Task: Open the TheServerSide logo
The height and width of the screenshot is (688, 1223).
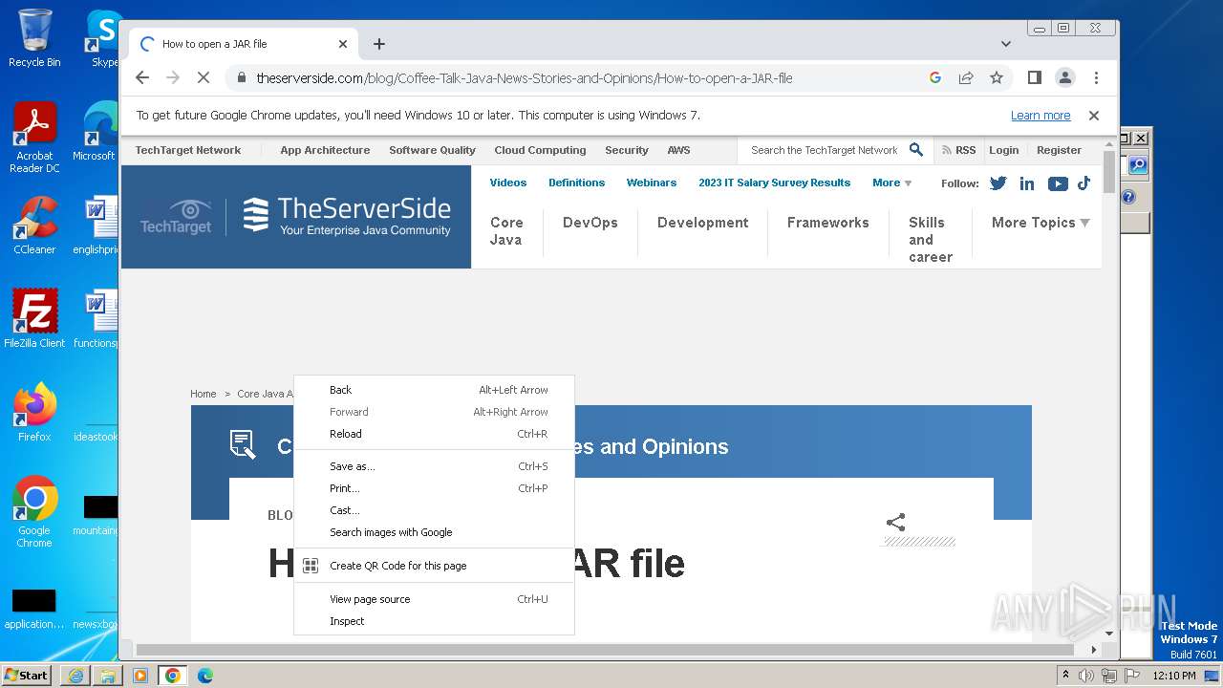Action: tap(346, 216)
